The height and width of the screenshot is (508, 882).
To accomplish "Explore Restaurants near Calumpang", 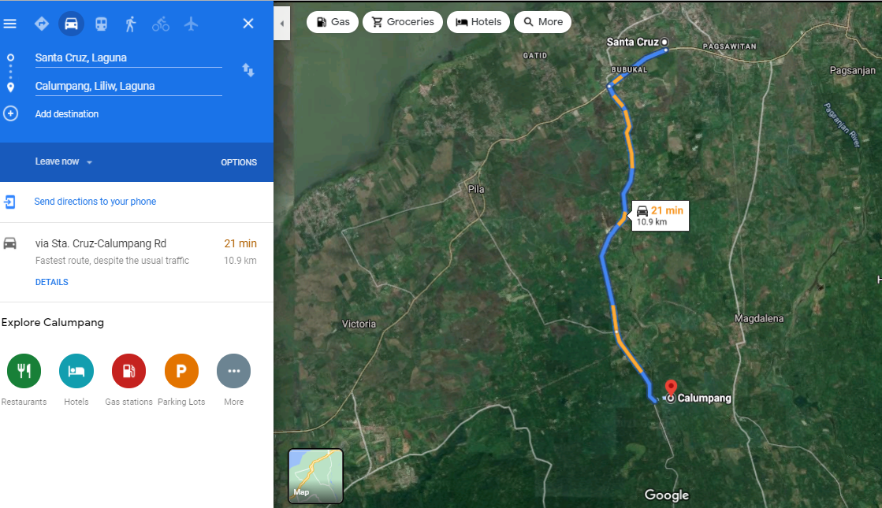I will point(24,371).
